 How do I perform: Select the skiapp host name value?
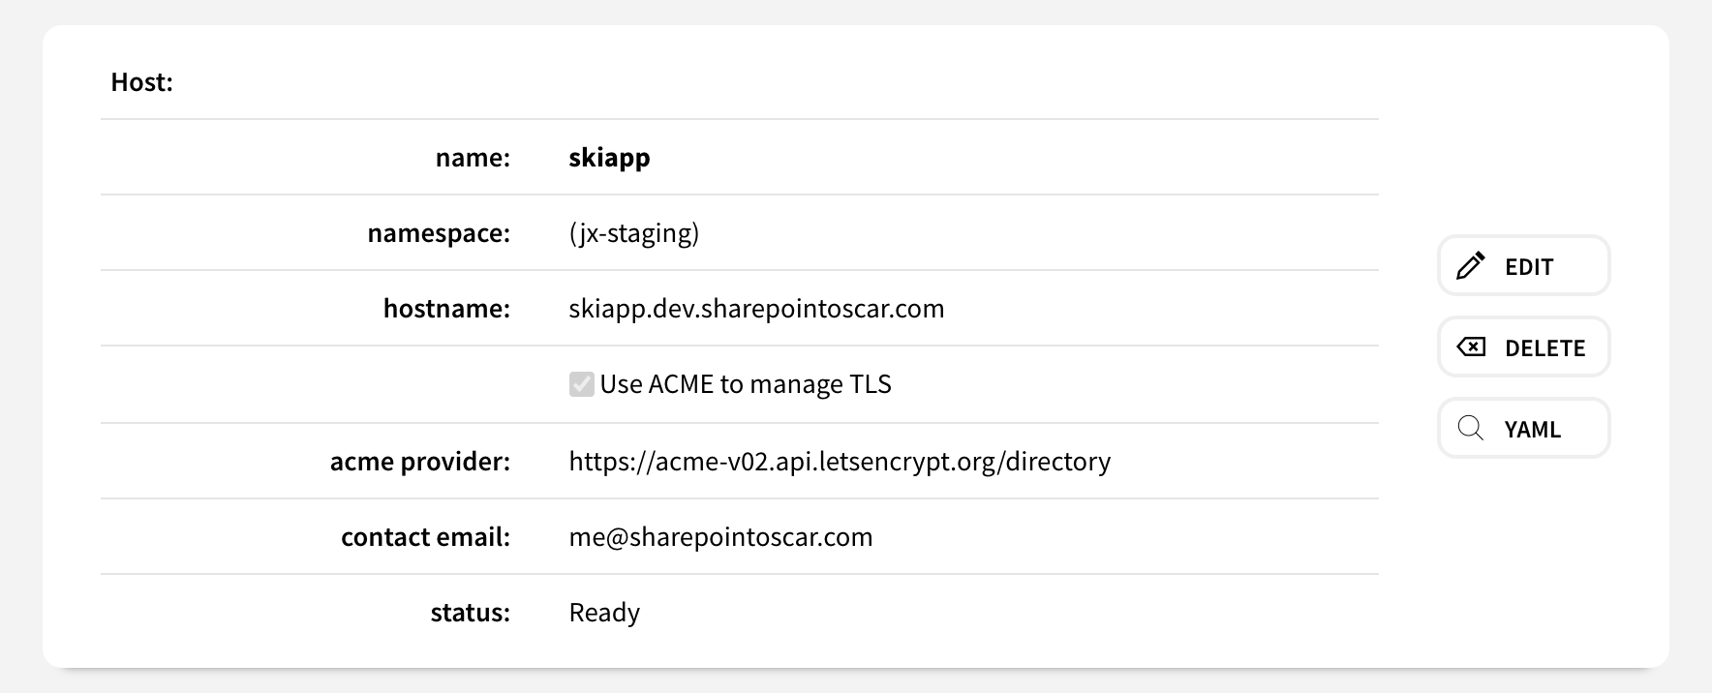click(609, 158)
